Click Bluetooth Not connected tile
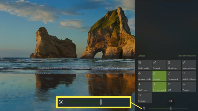Viewport: 198px width, 111px height. point(159,87)
